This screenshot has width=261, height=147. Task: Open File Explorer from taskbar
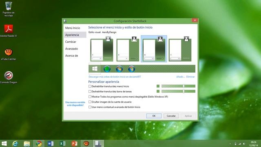point(27,143)
